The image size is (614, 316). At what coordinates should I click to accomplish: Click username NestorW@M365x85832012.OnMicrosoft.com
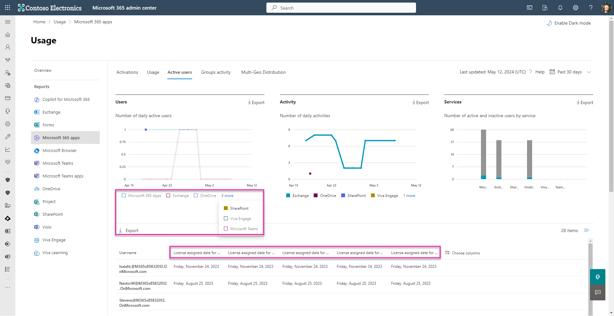143,286
